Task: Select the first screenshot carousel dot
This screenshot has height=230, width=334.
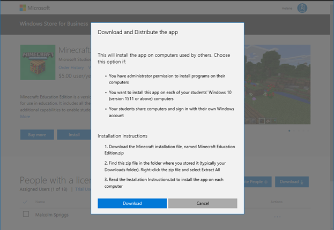Action: [x=289, y=131]
